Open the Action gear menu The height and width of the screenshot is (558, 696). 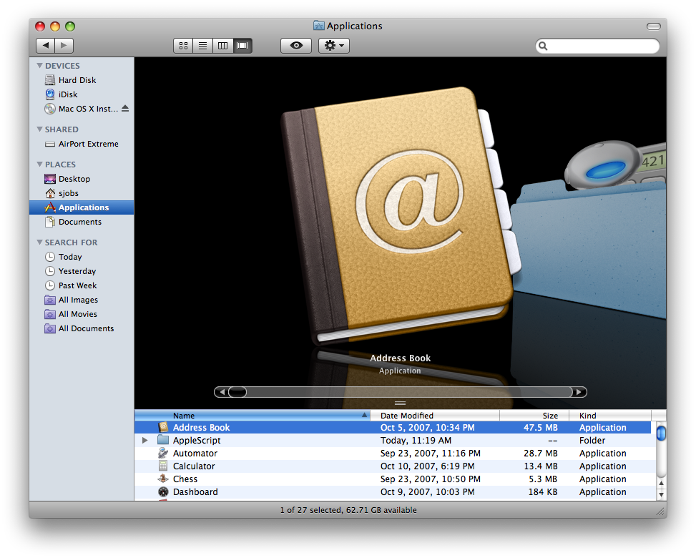tap(334, 45)
